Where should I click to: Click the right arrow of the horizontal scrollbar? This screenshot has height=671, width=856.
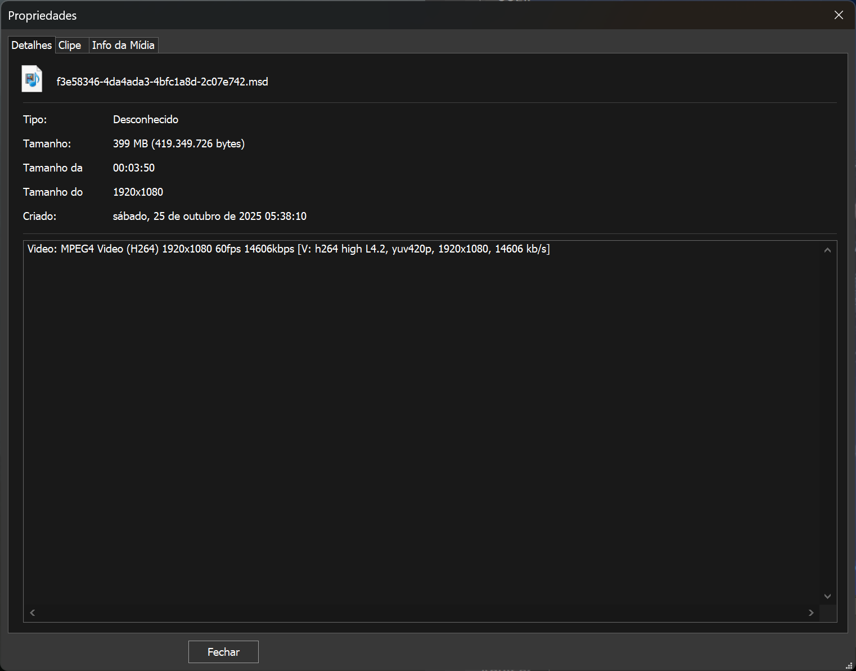pyautogui.click(x=811, y=613)
